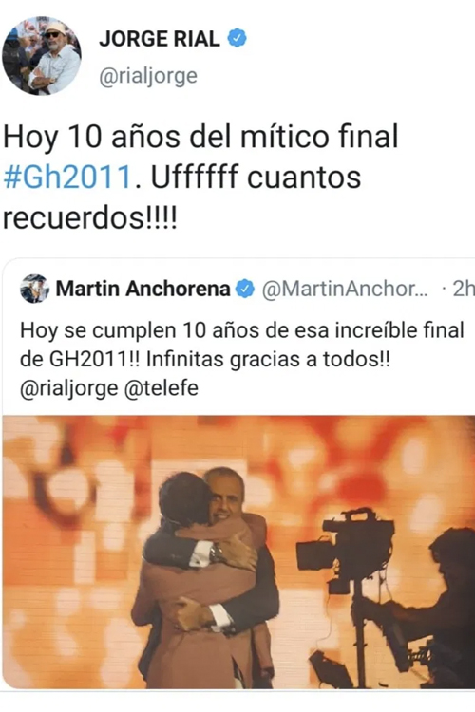This screenshot has width=475, height=712.
Task: Open the @MartinAnchor... handle
Action: click(345, 289)
